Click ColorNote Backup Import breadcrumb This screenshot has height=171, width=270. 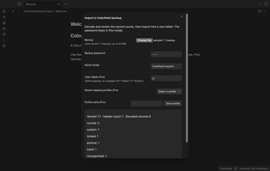[38, 11]
